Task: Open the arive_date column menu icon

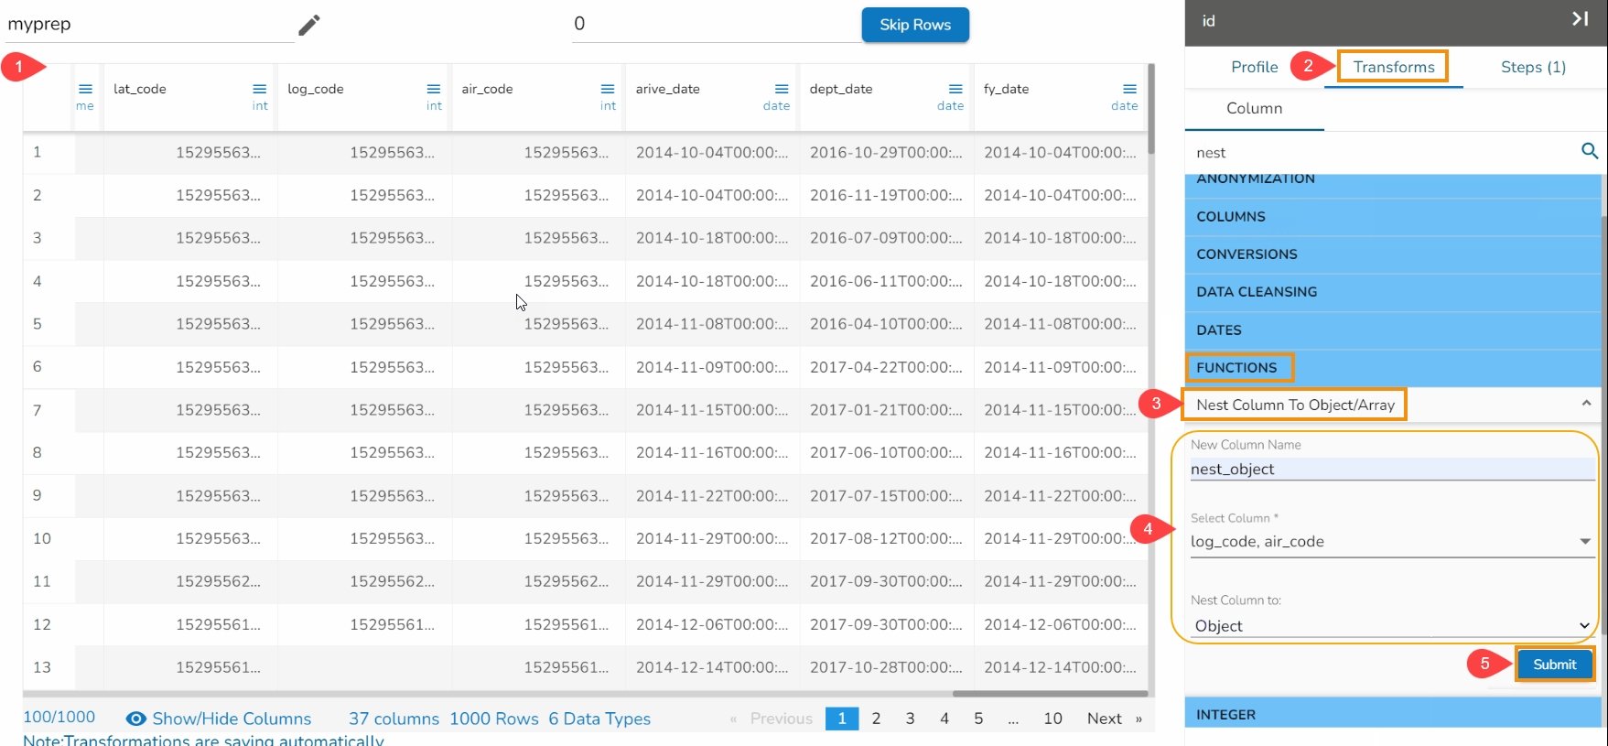Action: tap(781, 89)
